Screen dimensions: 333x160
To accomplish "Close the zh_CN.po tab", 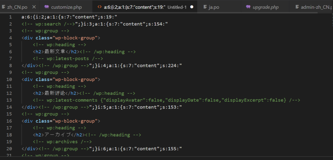I will (x=34, y=7).
